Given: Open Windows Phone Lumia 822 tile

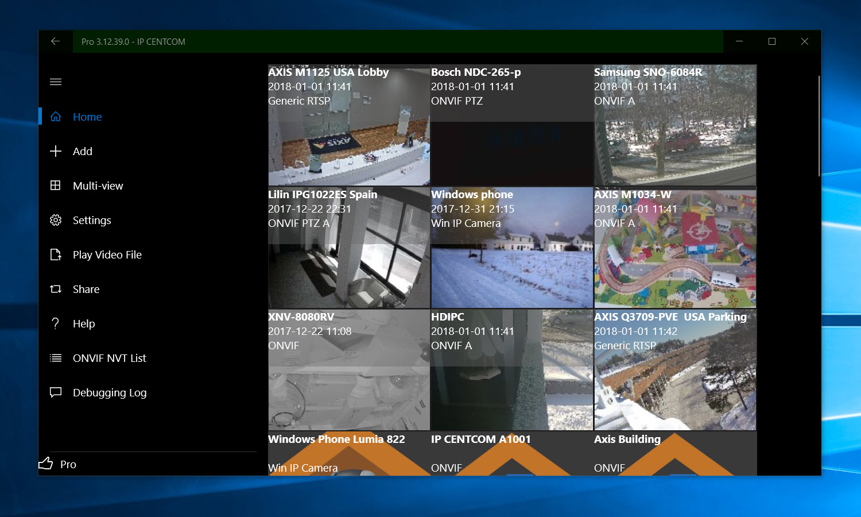Looking at the screenshot, I should click(349, 453).
